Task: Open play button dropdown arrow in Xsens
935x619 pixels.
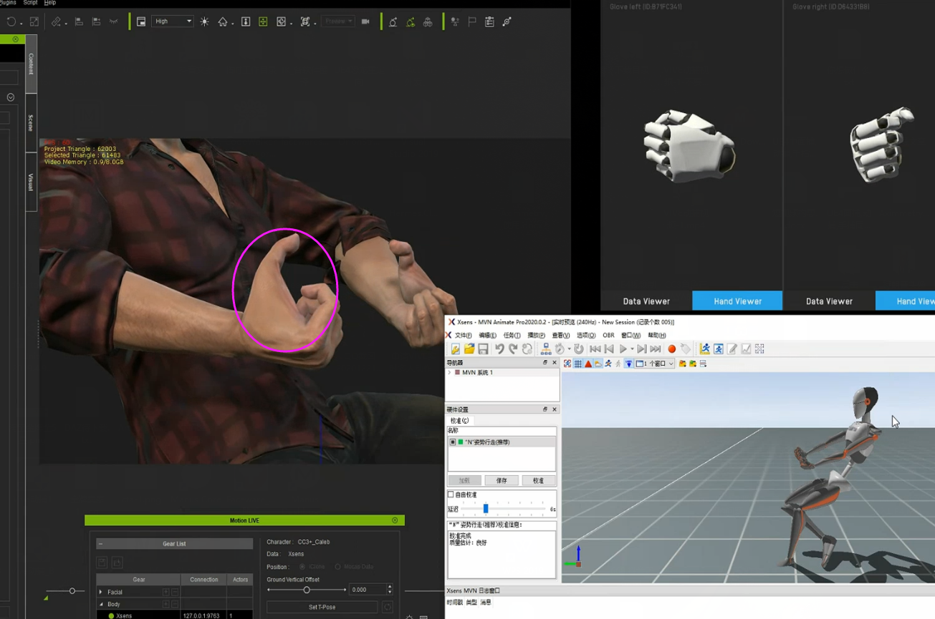Action: click(633, 349)
